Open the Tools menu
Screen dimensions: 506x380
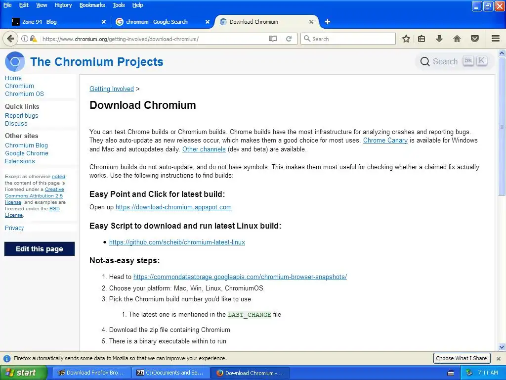(x=119, y=5)
